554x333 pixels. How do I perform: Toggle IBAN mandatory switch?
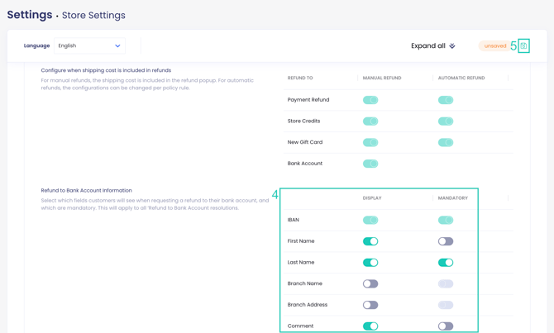pos(446,220)
